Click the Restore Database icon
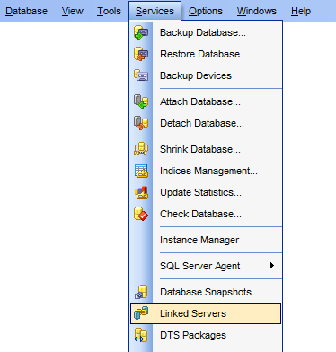The width and height of the screenshot is (336, 352). coord(141,54)
